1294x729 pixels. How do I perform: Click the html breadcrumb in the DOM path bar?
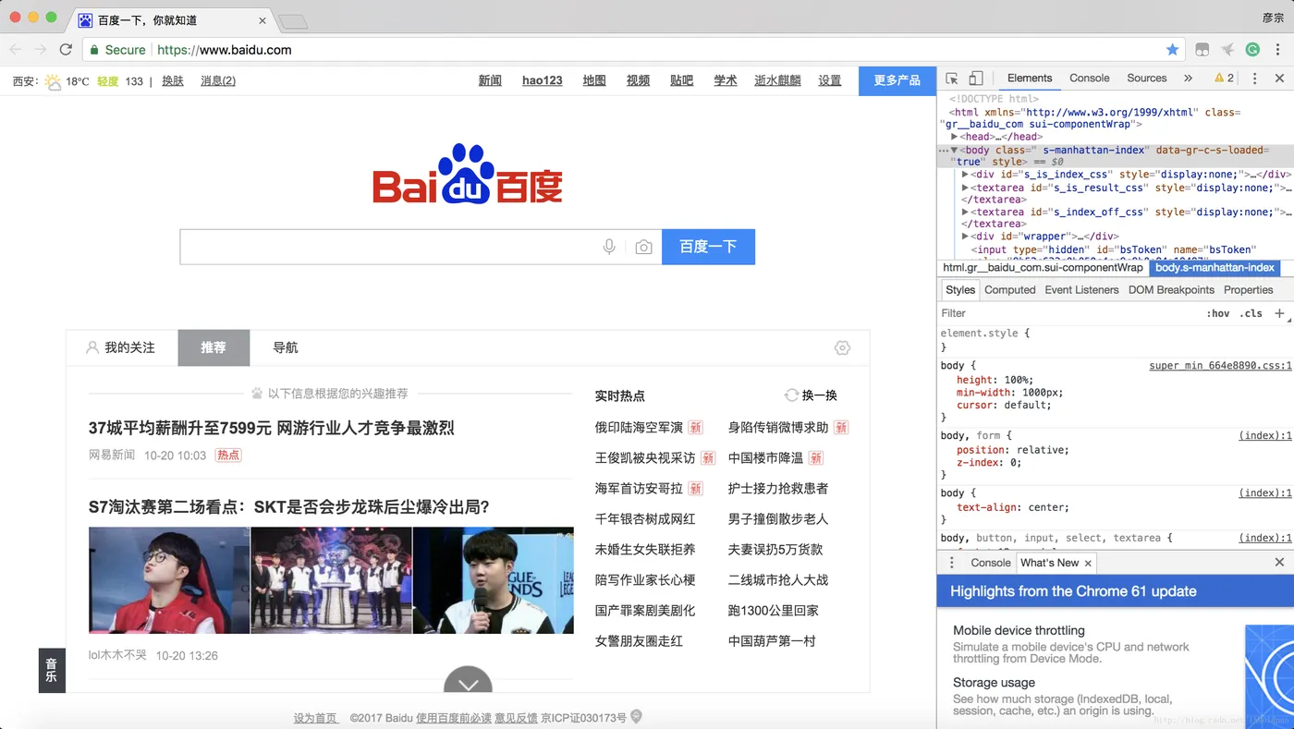[1043, 268]
